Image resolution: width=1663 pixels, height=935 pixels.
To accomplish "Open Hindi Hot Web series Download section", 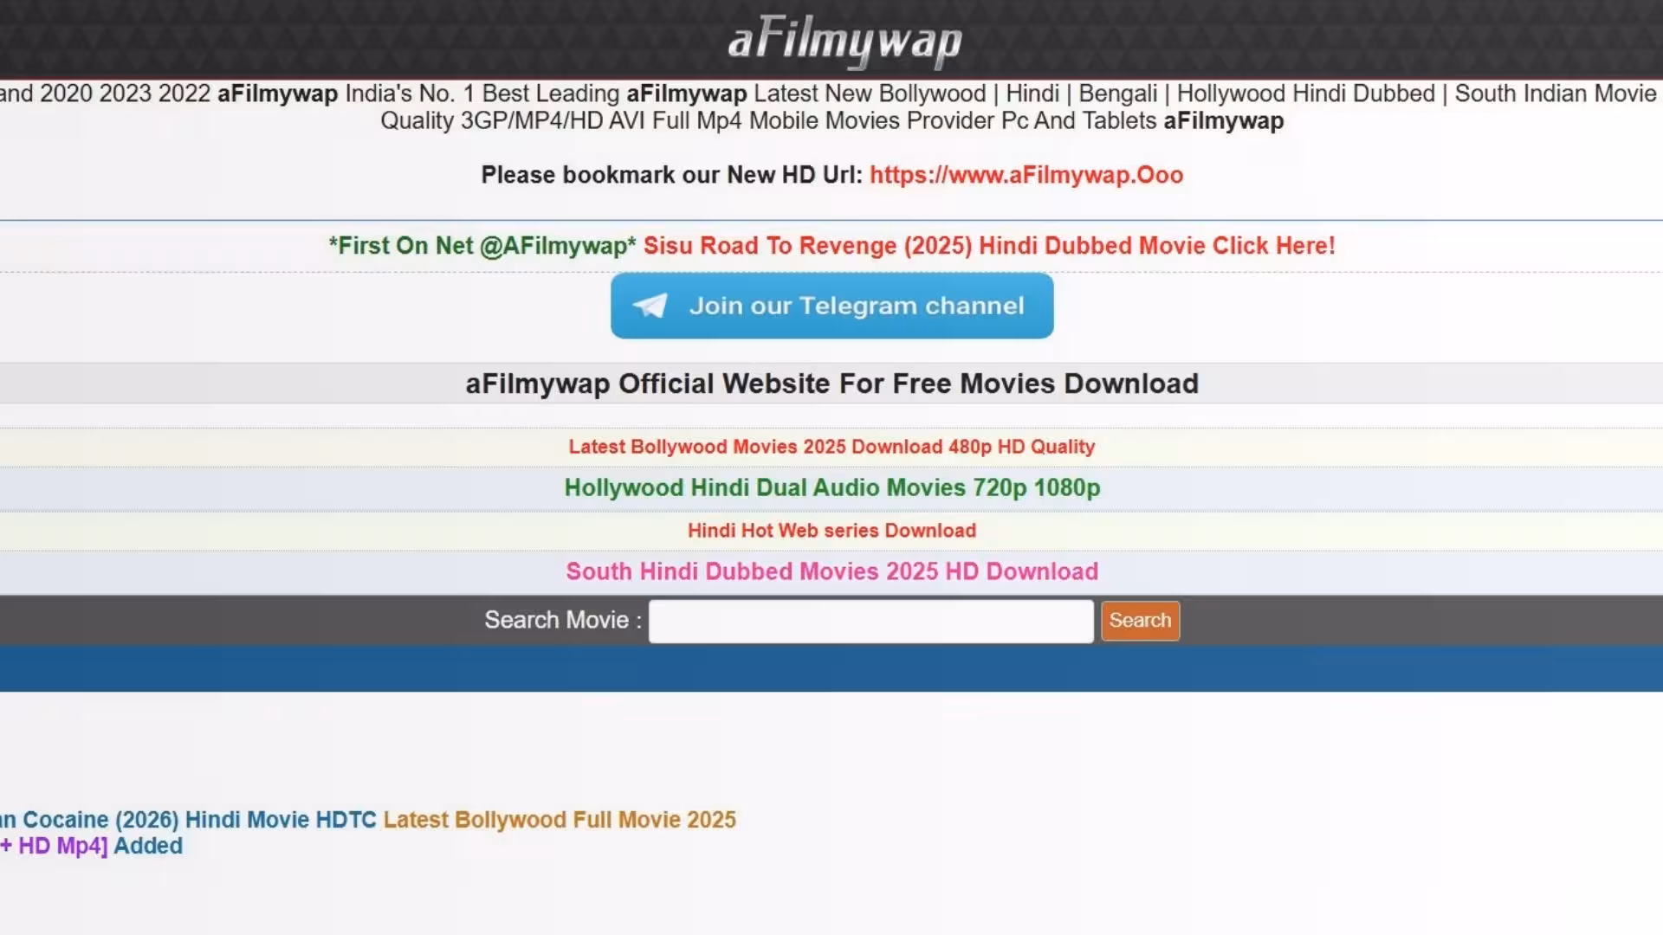I will 831,530.
